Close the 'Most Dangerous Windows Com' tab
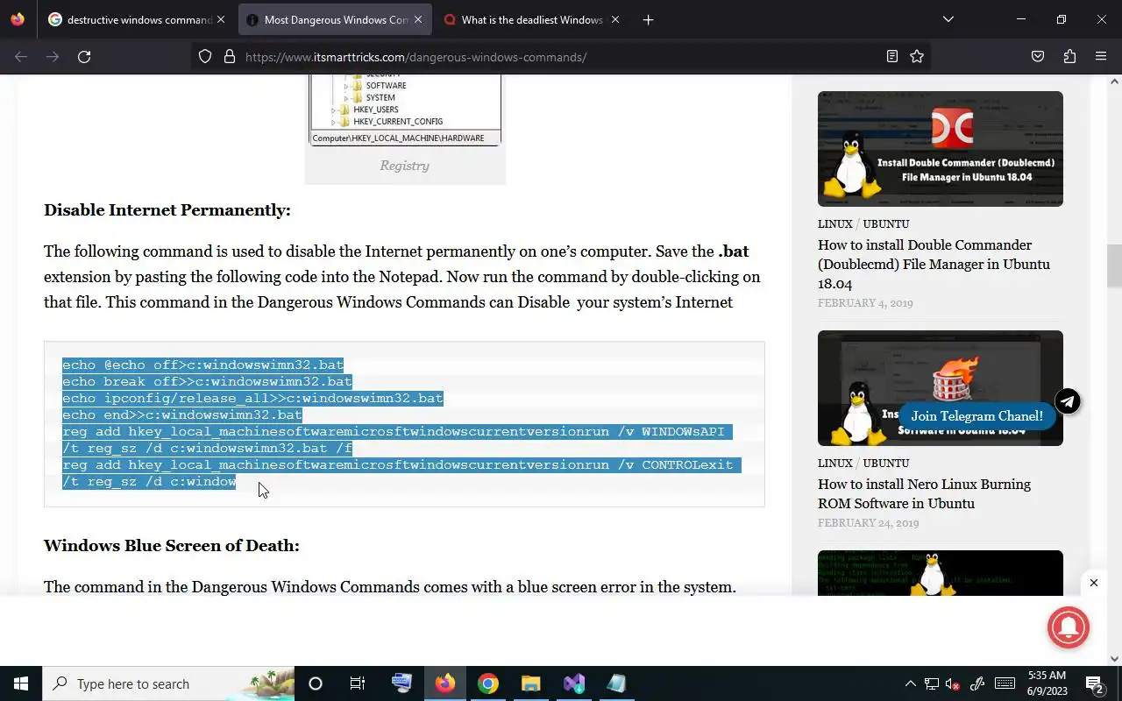This screenshot has width=1122, height=701. (x=418, y=19)
